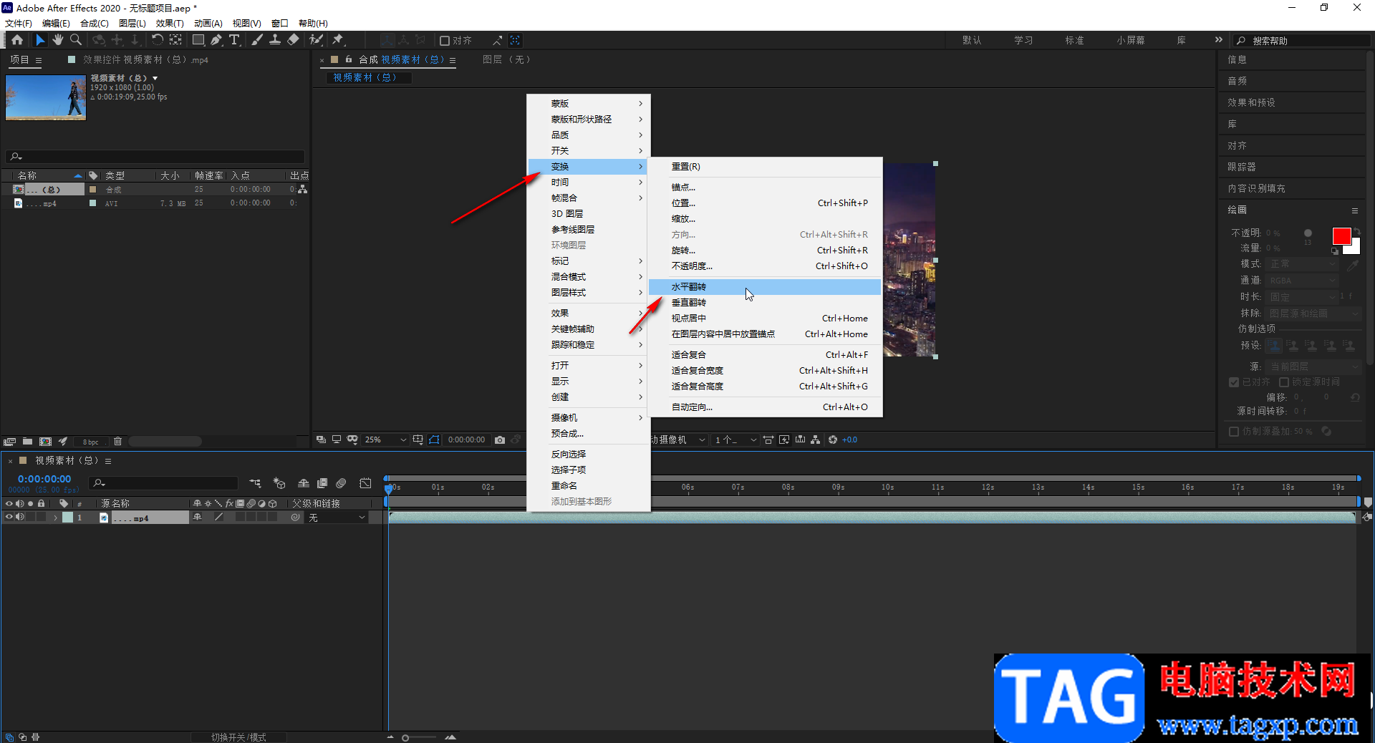Select the Puppet Pin tool
Image resolution: width=1375 pixels, height=743 pixels.
(x=338, y=40)
